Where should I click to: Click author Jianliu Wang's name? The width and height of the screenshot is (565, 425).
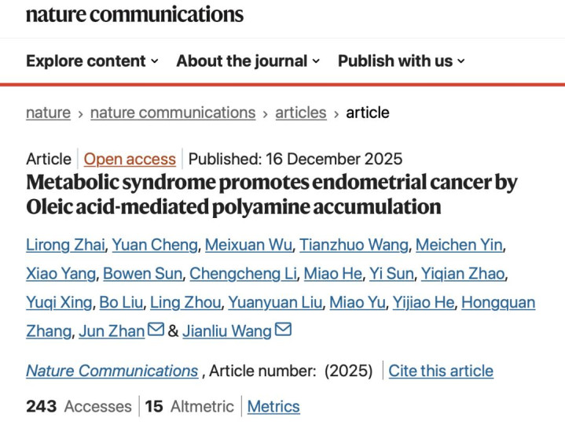point(226,331)
